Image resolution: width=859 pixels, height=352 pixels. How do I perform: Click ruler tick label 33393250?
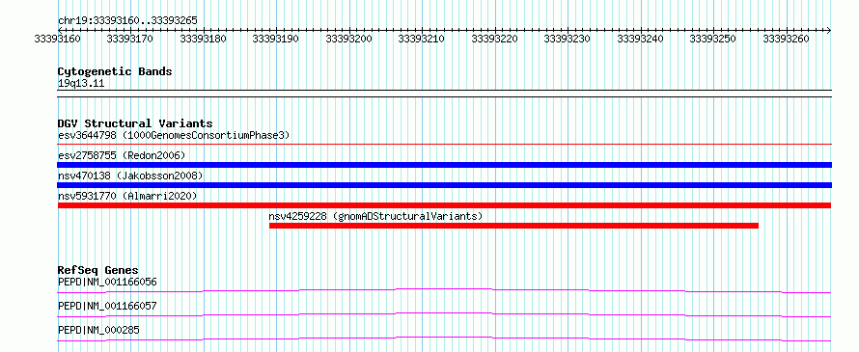pyautogui.click(x=713, y=39)
